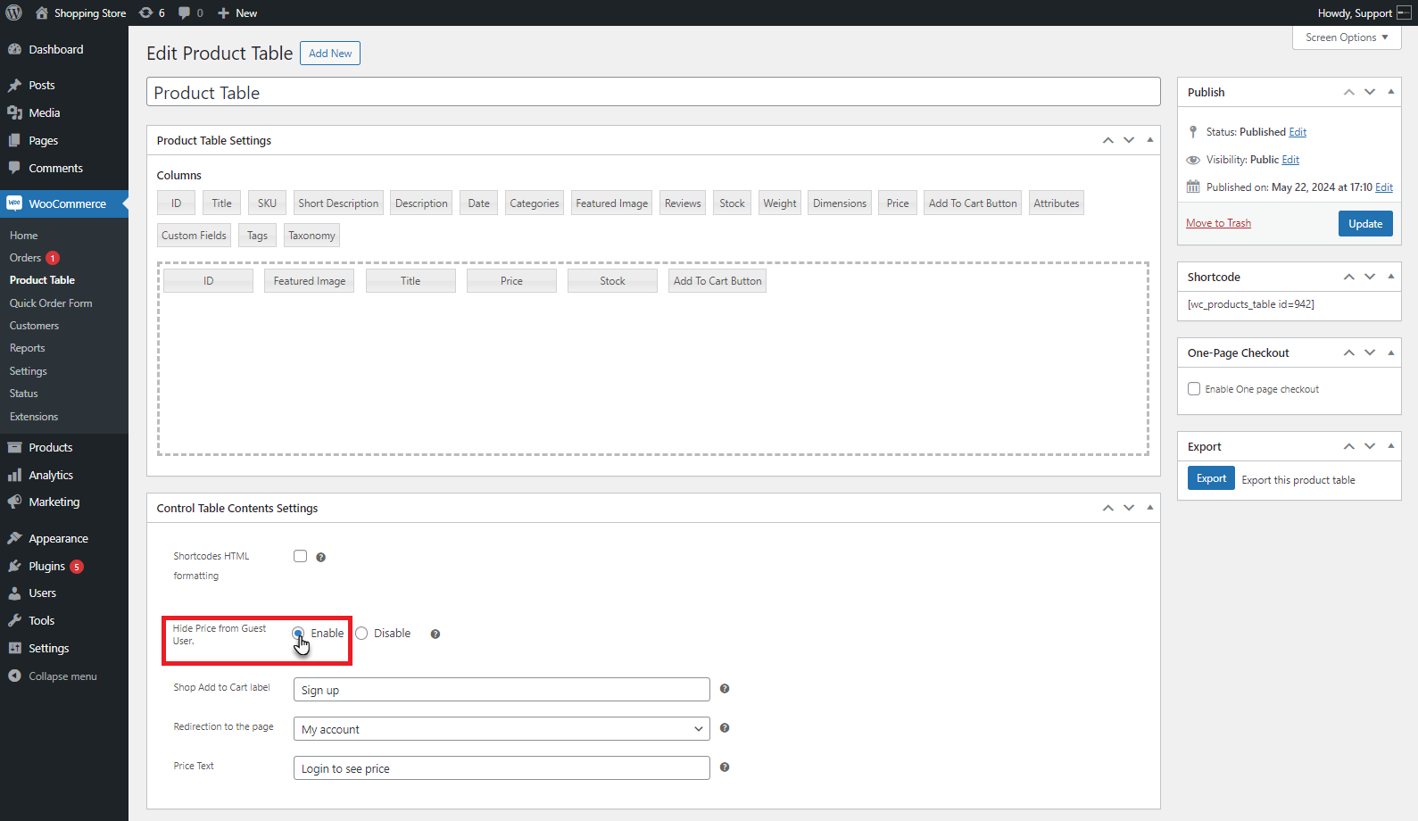The height and width of the screenshot is (821, 1418).
Task: Open Orders submenu item
Action: pos(25,258)
